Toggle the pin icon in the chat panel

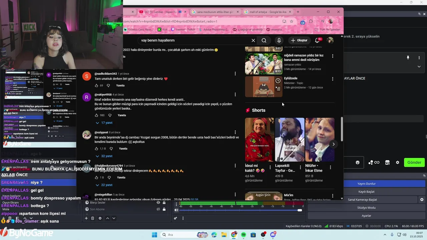point(408,58)
